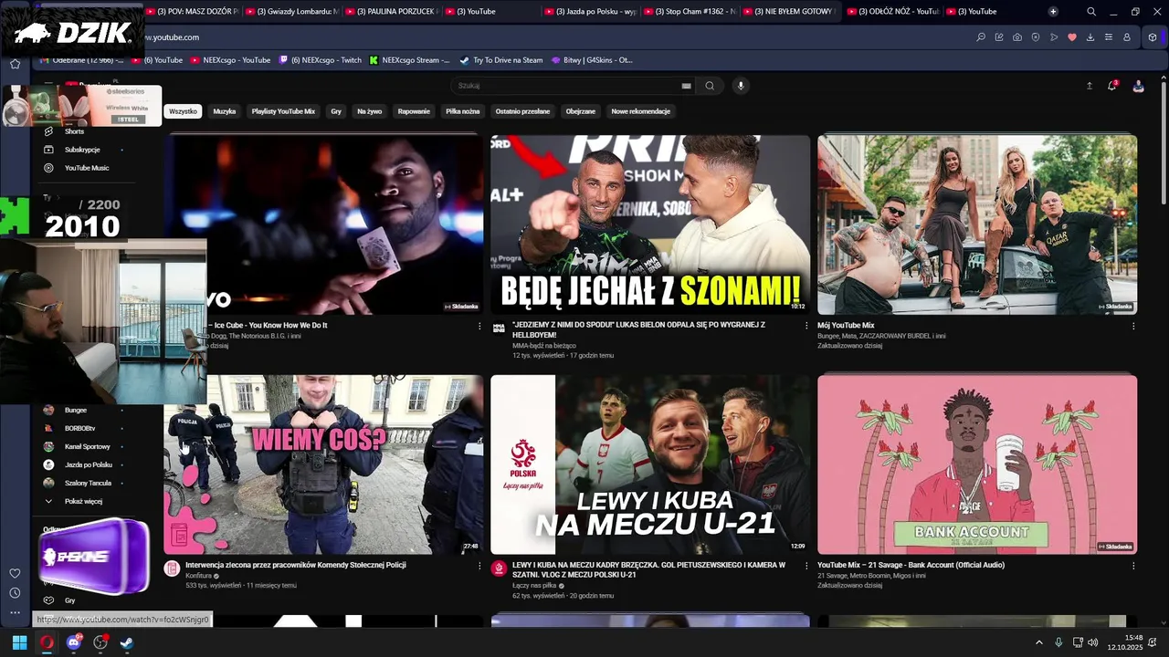This screenshot has height=657, width=1169.
Task: Add the page to bookmarks with the heart icon
Action: tap(1072, 37)
